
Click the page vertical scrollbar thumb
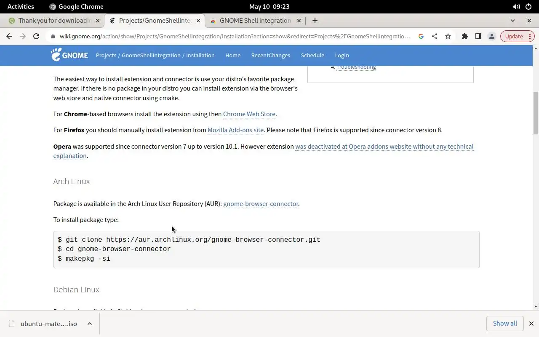(x=536, y=113)
